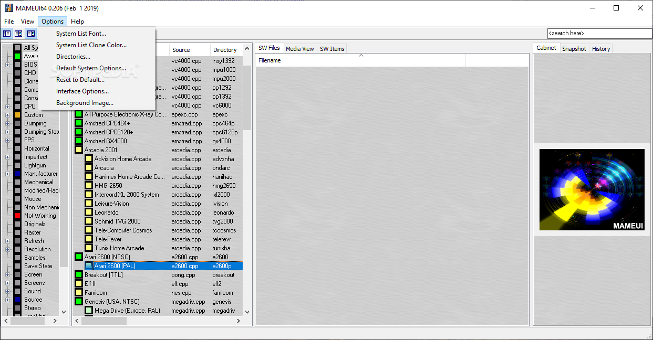Open the File menu

point(9,22)
